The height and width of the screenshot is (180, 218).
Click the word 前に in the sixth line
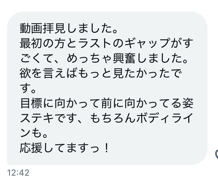coord(113,103)
